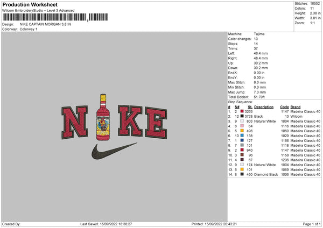Select the brown swatch beside stitch count 96

coord(242,155)
